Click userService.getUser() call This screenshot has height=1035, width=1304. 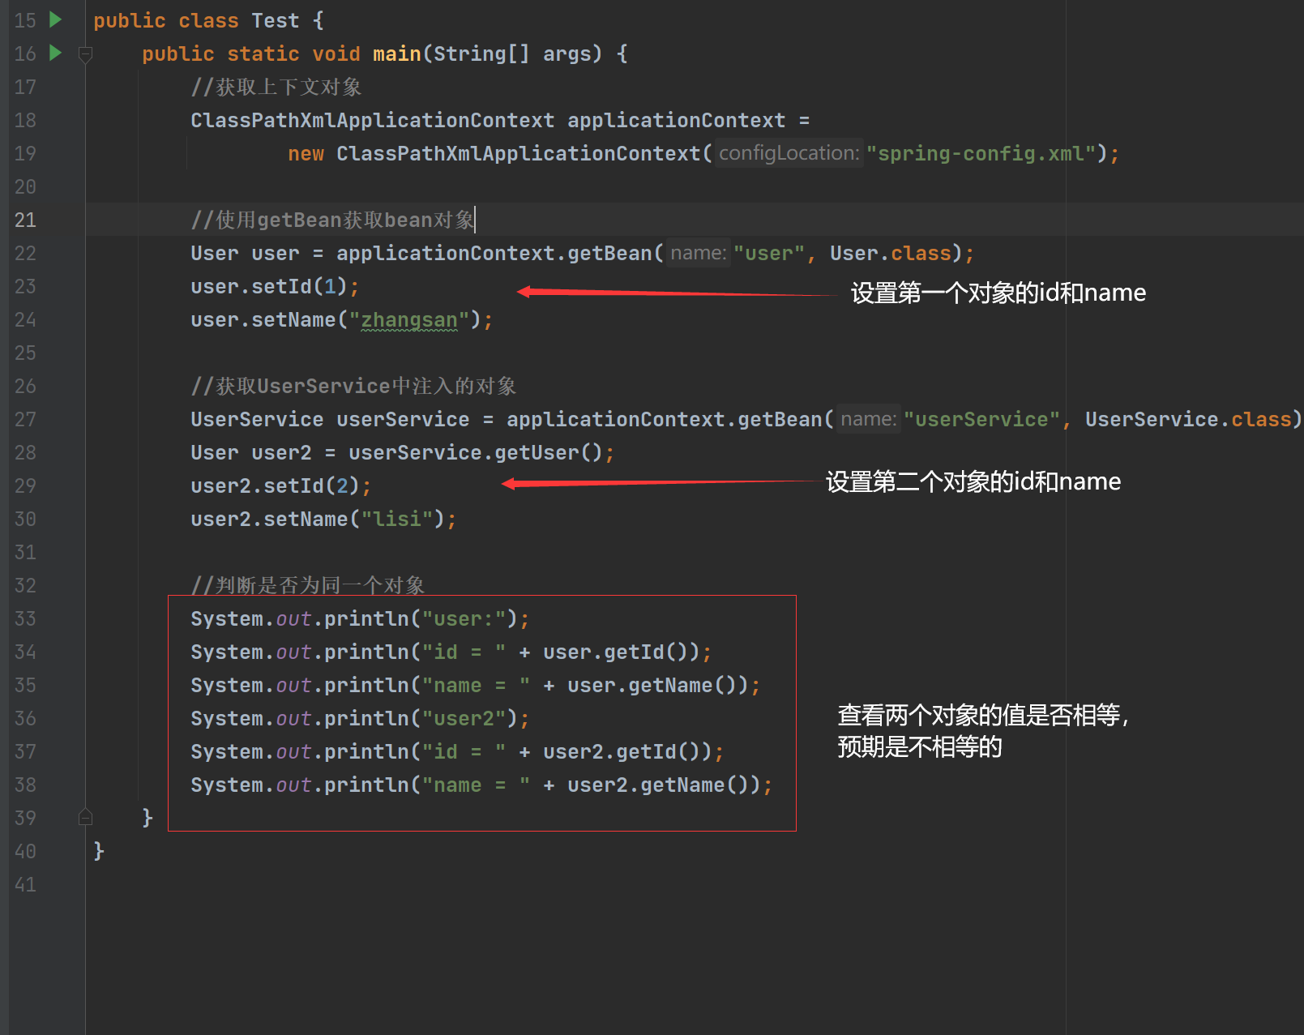pyautogui.click(x=476, y=452)
